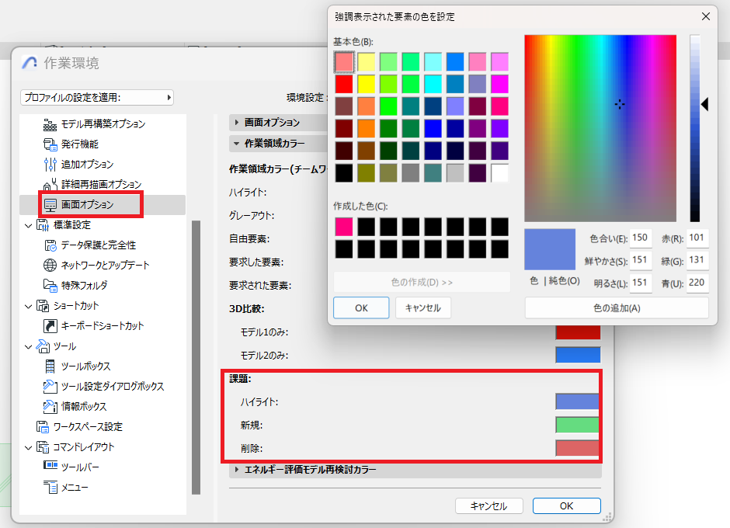Click the ツールバー icon
This screenshot has height=528, width=730.
pos(50,465)
